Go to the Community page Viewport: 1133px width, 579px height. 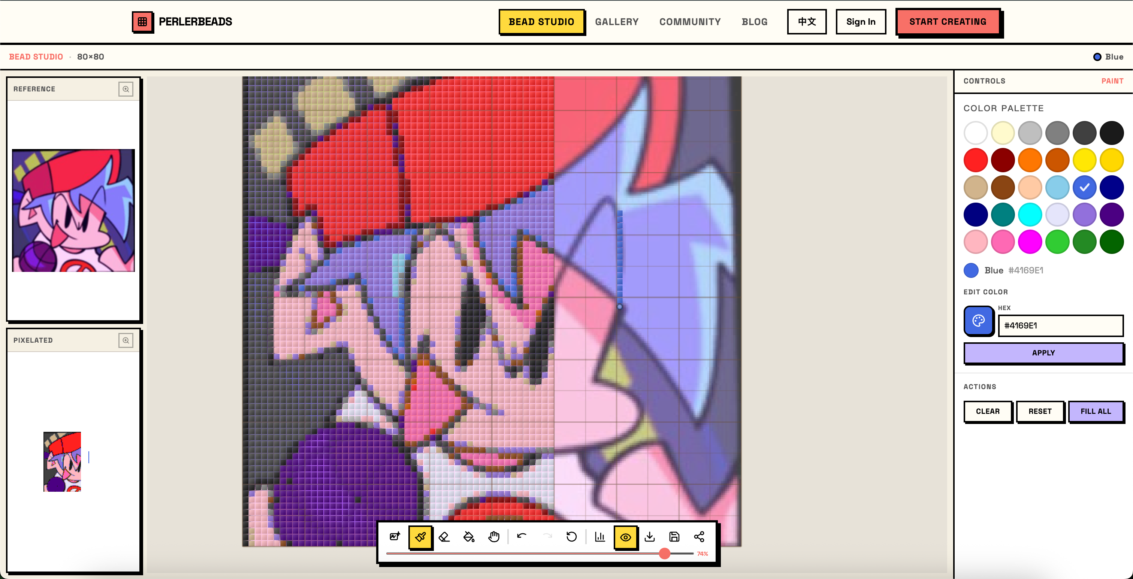coord(690,22)
